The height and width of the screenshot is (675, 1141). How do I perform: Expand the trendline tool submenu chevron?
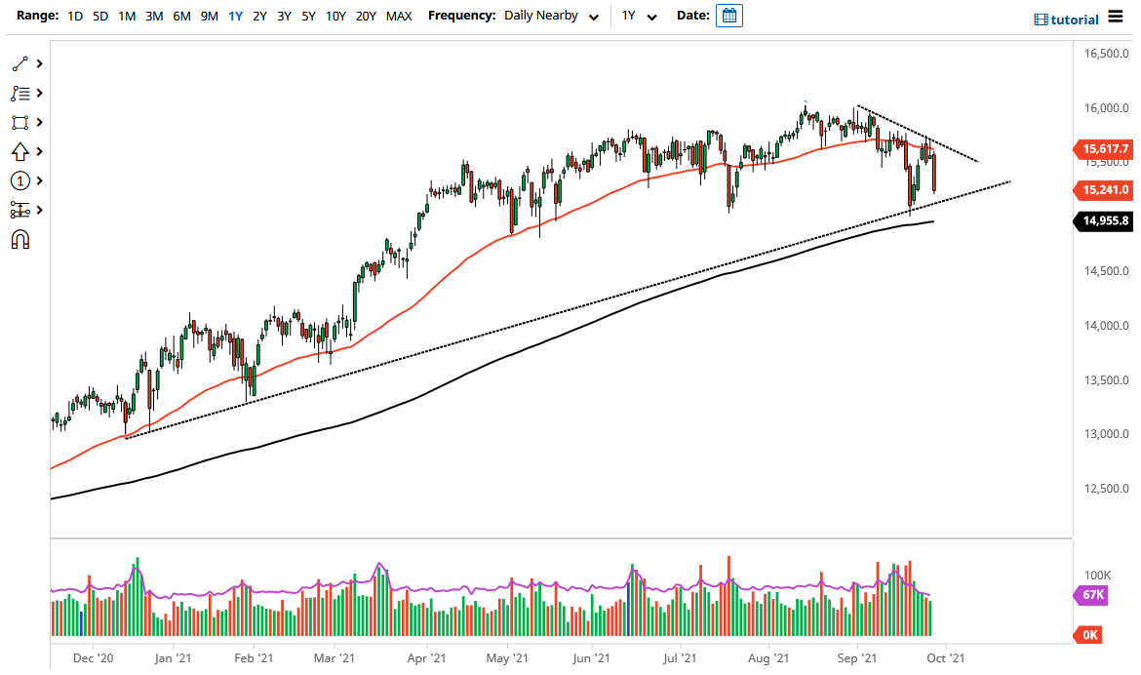click(x=39, y=63)
